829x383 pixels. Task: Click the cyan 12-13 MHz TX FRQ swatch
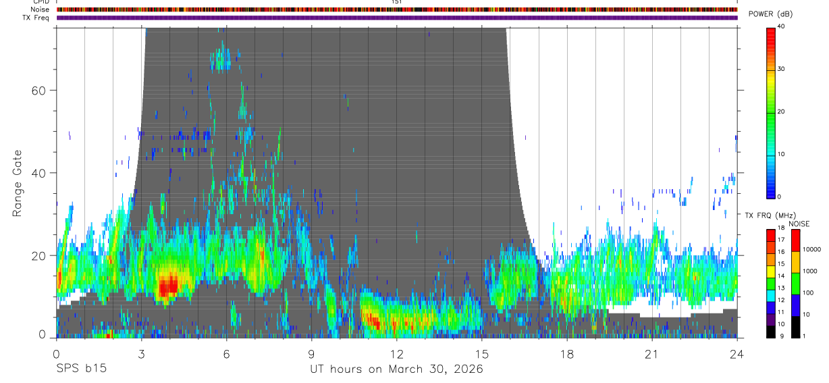point(770,295)
